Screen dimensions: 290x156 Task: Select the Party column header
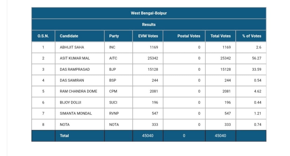coord(118,36)
